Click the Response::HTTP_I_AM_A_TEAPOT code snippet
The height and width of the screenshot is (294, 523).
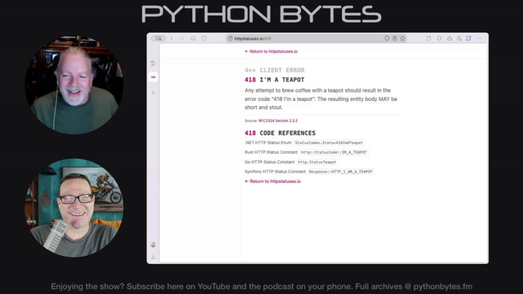point(340,172)
